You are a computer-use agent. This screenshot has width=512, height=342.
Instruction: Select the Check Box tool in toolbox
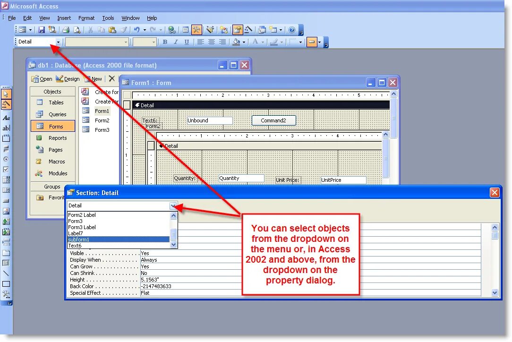click(x=6, y=170)
